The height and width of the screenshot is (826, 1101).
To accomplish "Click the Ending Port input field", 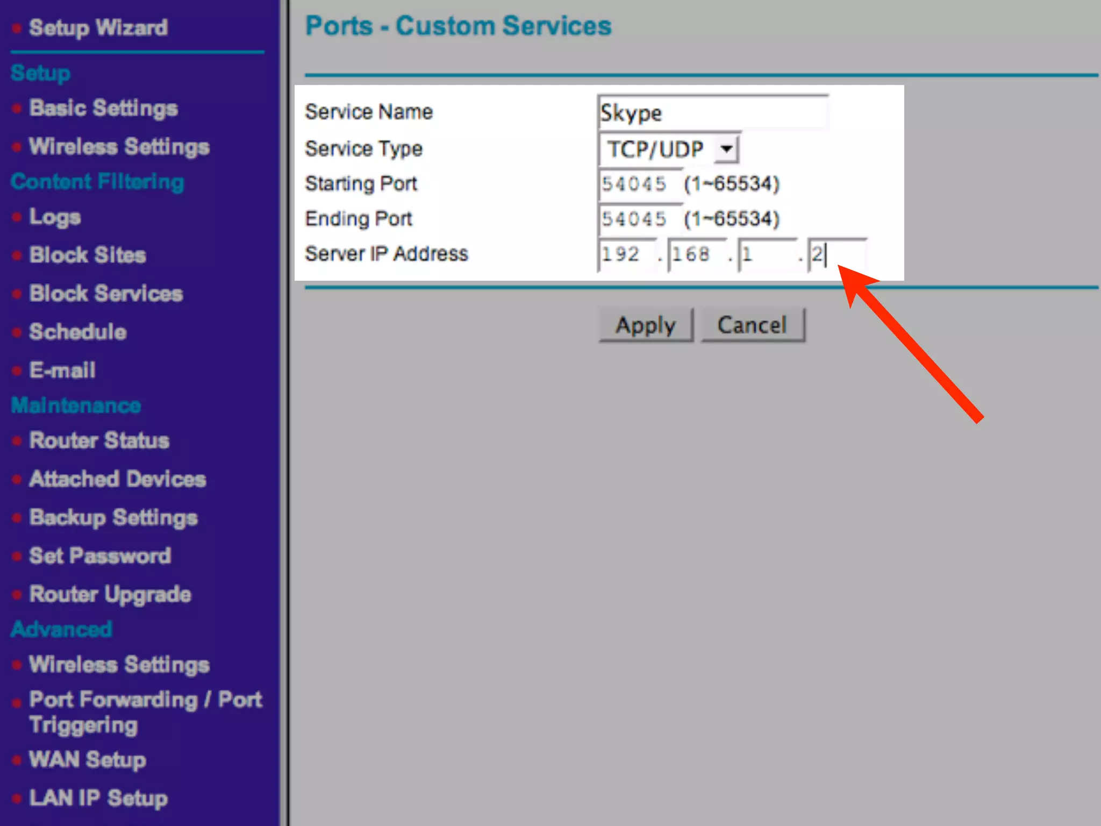I will [x=639, y=219].
